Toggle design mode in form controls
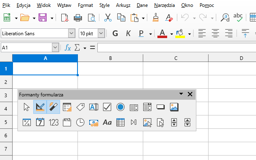Screen dimensions: 256x160 [40, 107]
